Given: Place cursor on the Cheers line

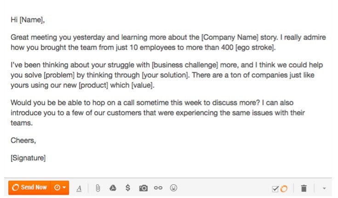Looking at the screenshot, I should click(23, 140).
